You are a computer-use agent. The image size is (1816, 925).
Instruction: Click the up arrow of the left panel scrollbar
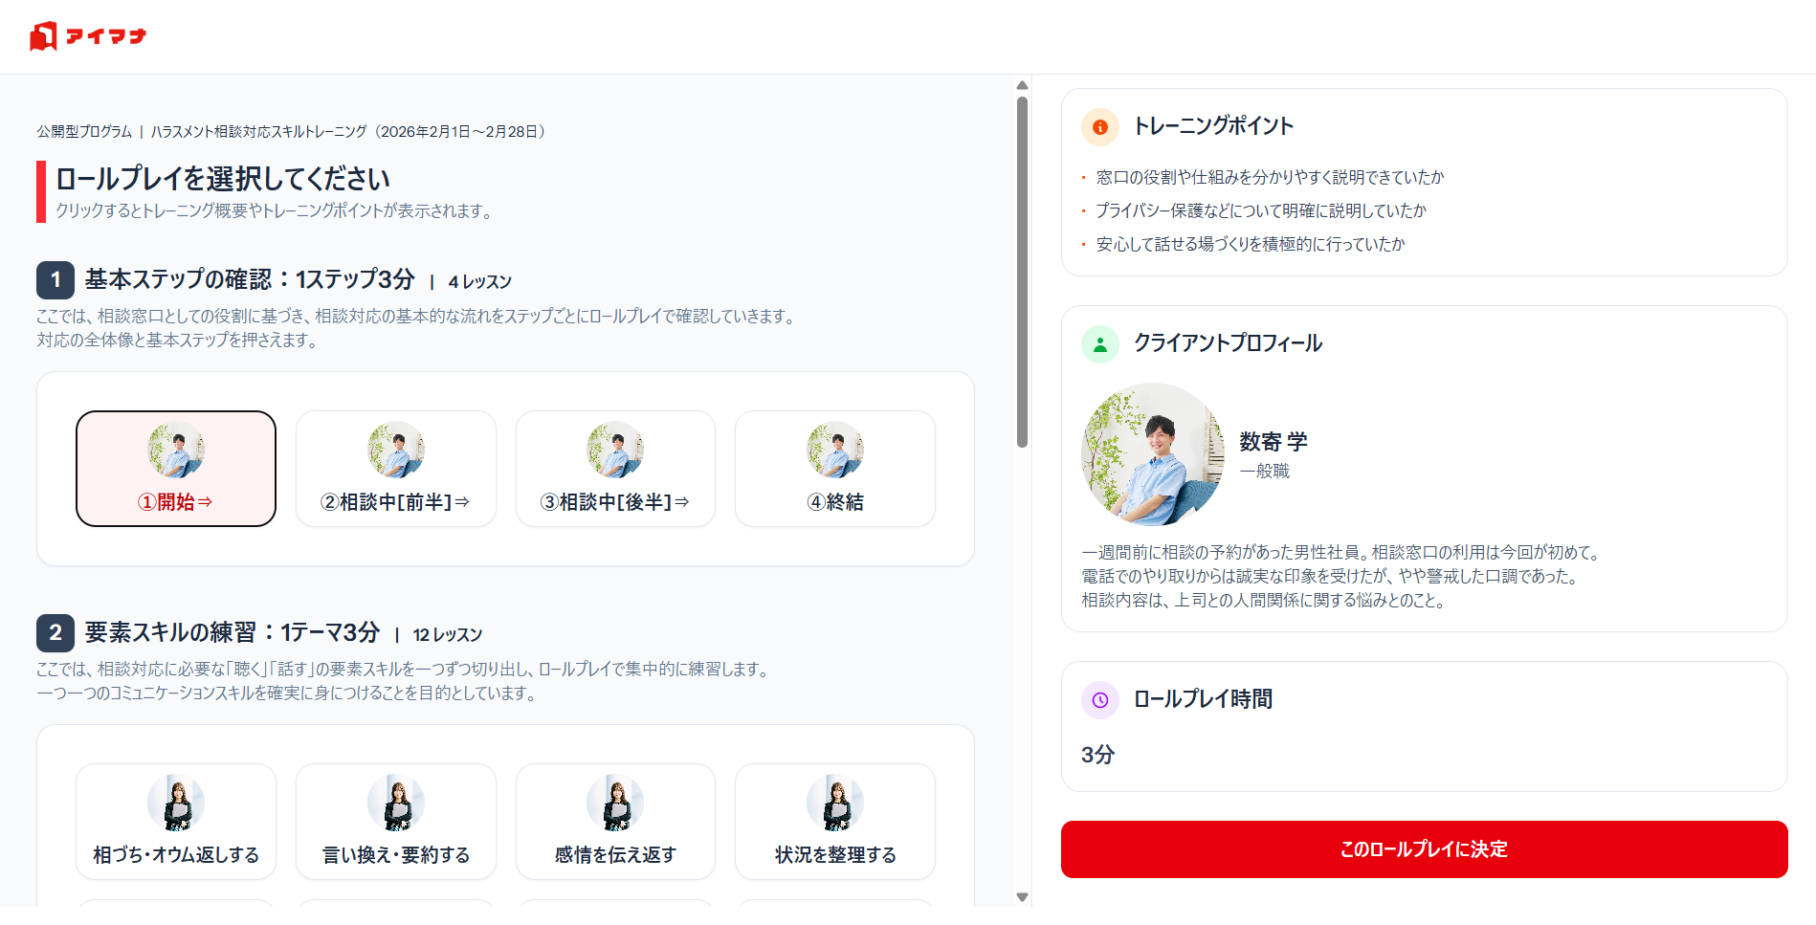pyautogui.click(x=1022, y=85)
